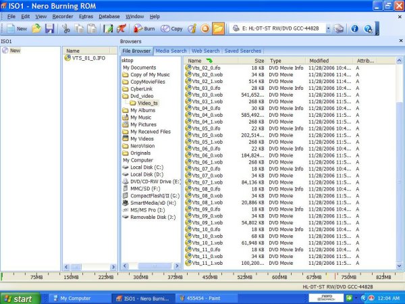The image size is (405, 304).
Task: Open the Database menu
Action: (109, 16)
